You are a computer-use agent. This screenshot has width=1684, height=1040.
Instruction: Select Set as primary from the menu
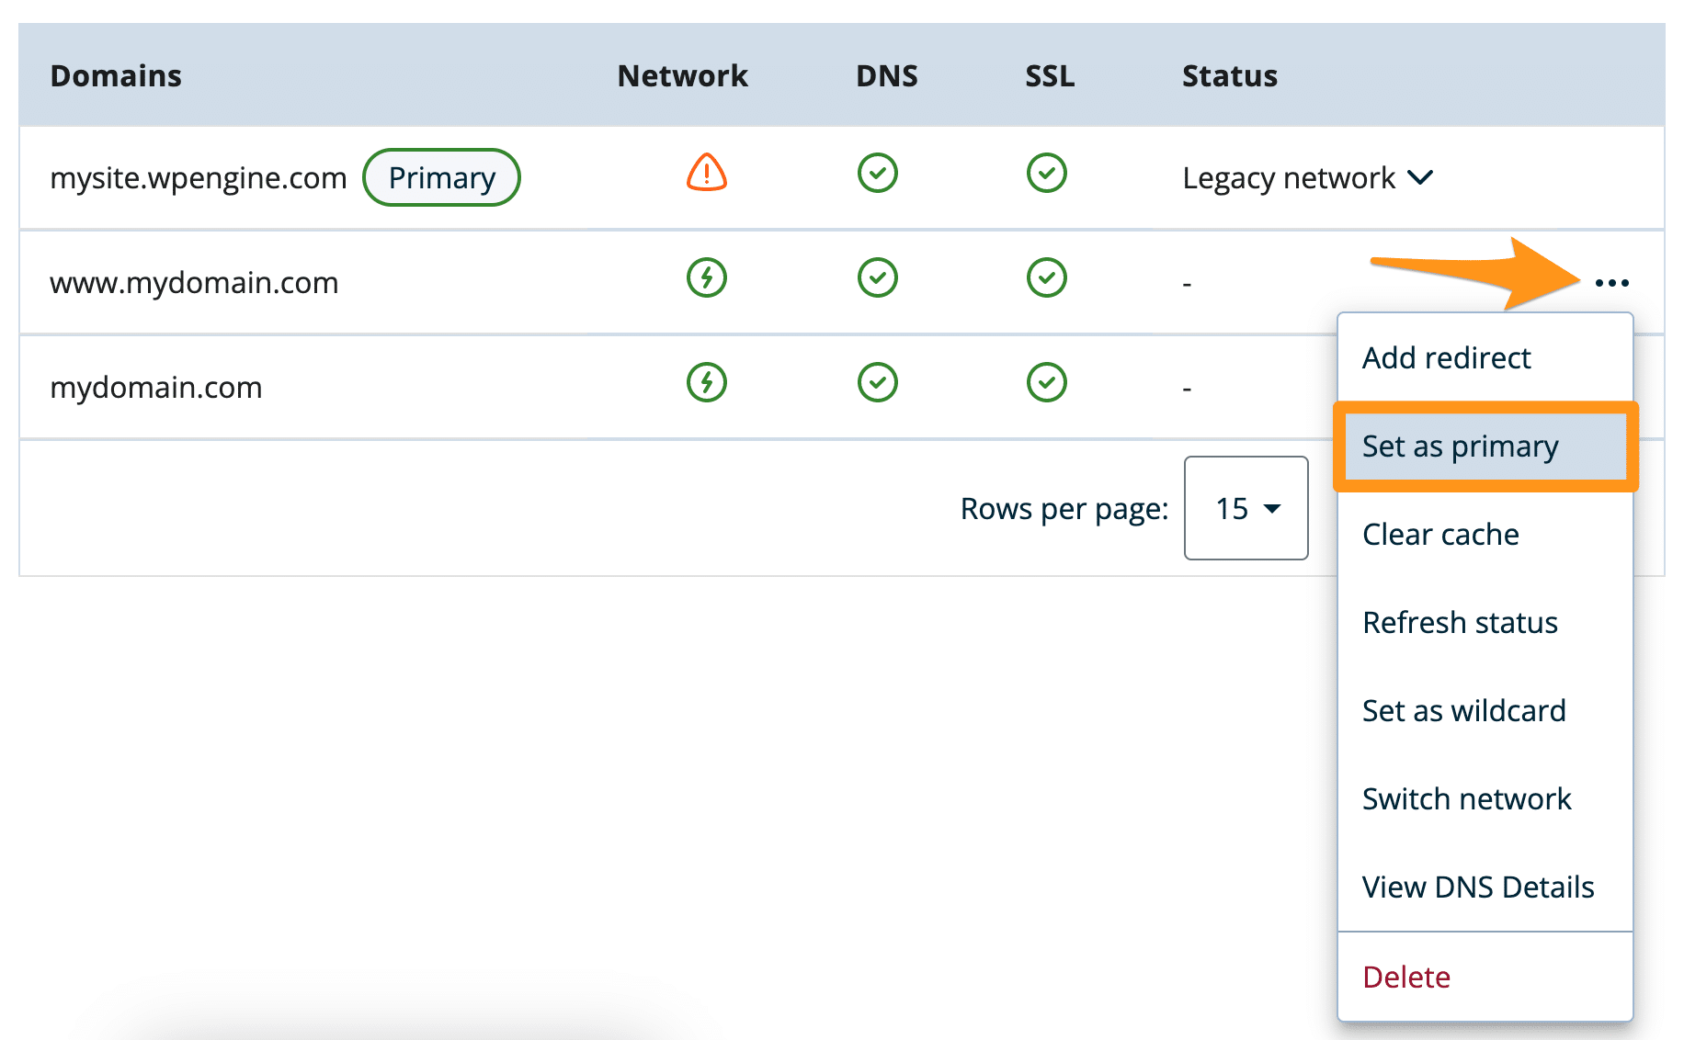click(x=1460, y=447)
